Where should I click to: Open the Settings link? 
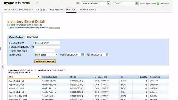pos(165,4)
